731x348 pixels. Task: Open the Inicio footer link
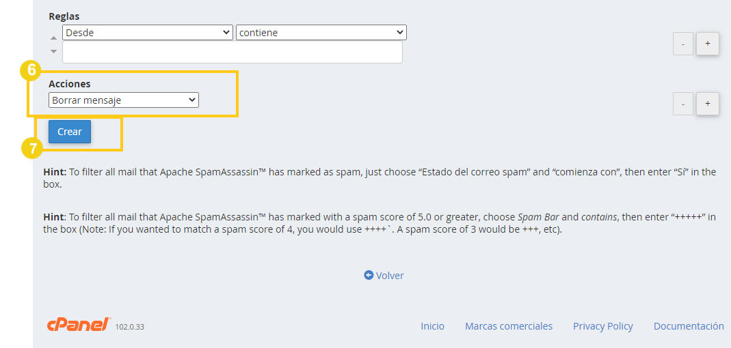[433, 326]
